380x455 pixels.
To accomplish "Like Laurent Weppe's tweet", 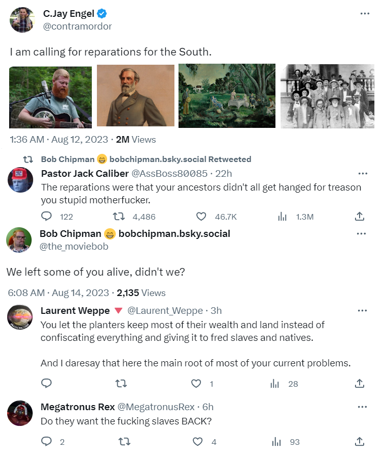I will pyautogui.click(x=196, y=384).
